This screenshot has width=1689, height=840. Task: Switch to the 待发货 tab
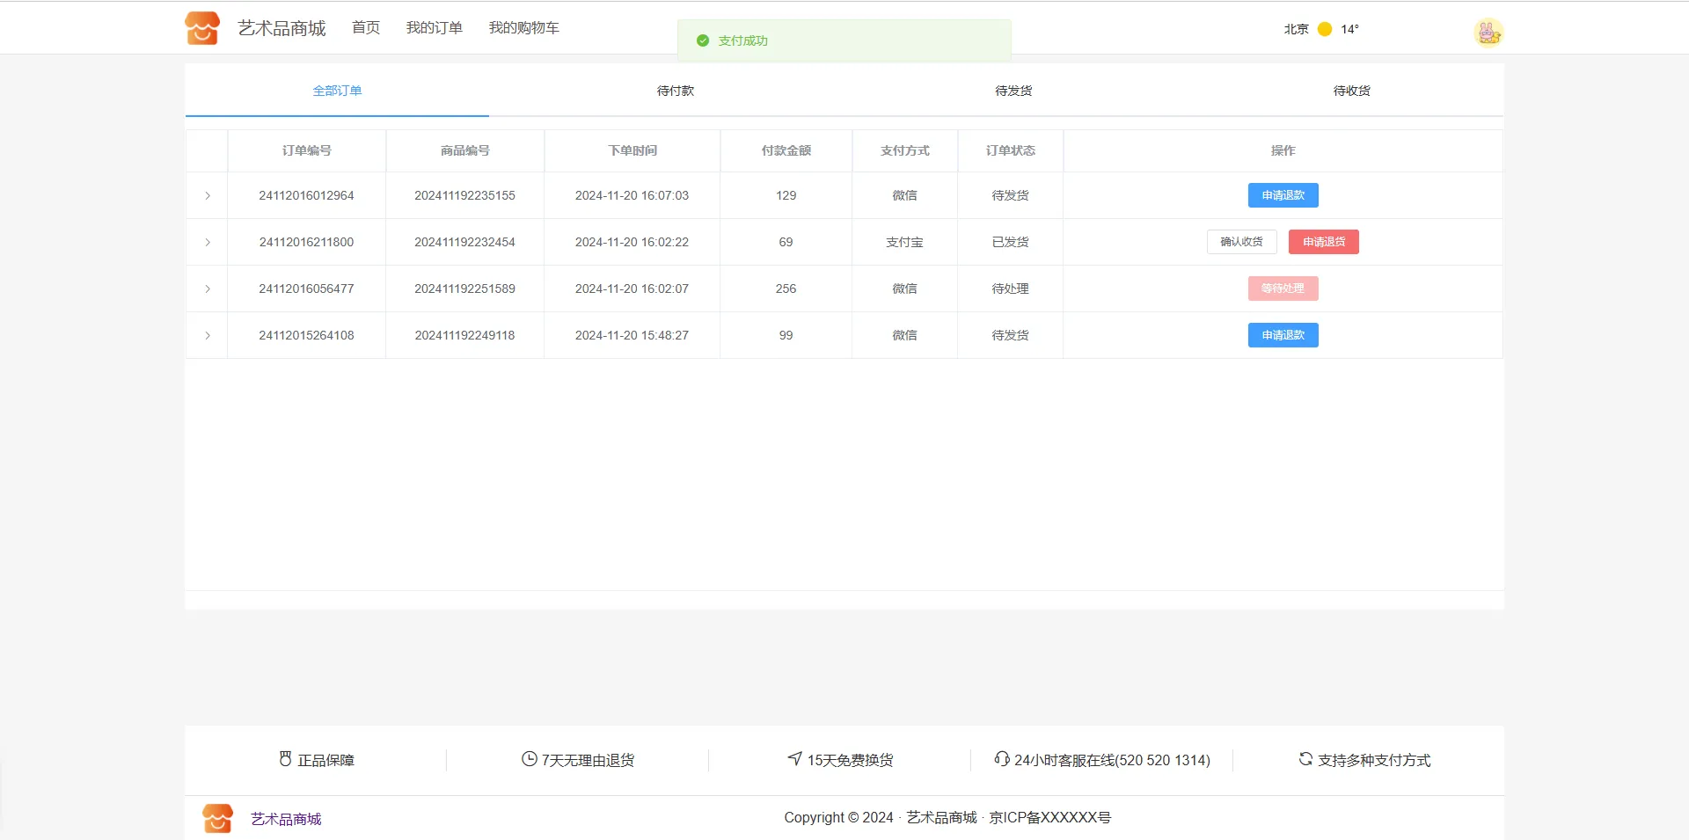(1013, 91)
